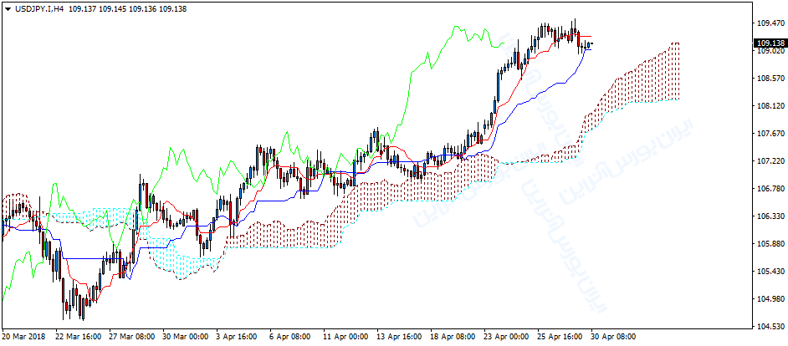
Task: Click the 23 Apr 00:00 time label
Action: pyautogui.click(x=505, y=337)
